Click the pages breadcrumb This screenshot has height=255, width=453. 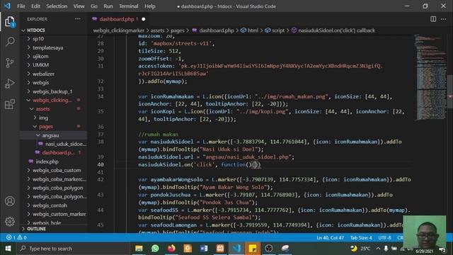tap(178, 30)
